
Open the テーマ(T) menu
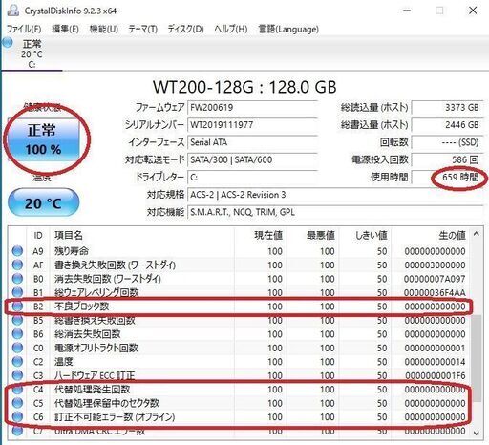point(143,29)
